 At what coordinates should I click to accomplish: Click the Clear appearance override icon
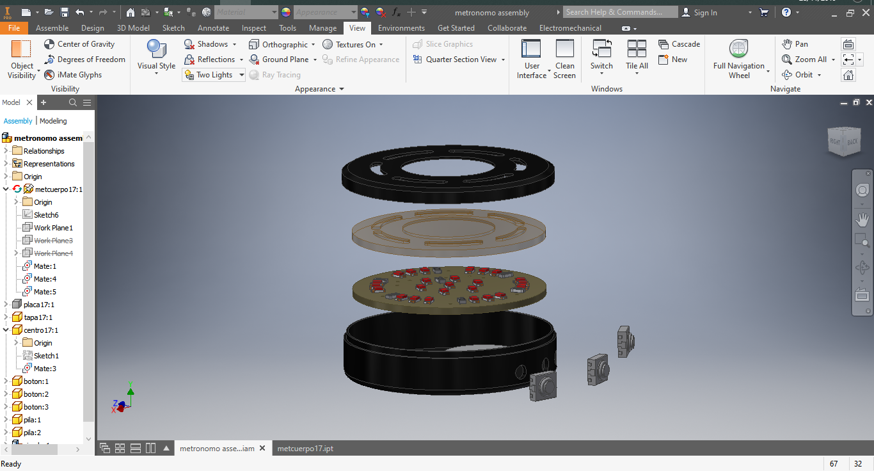pyautogui.click(x=381, y=12)
